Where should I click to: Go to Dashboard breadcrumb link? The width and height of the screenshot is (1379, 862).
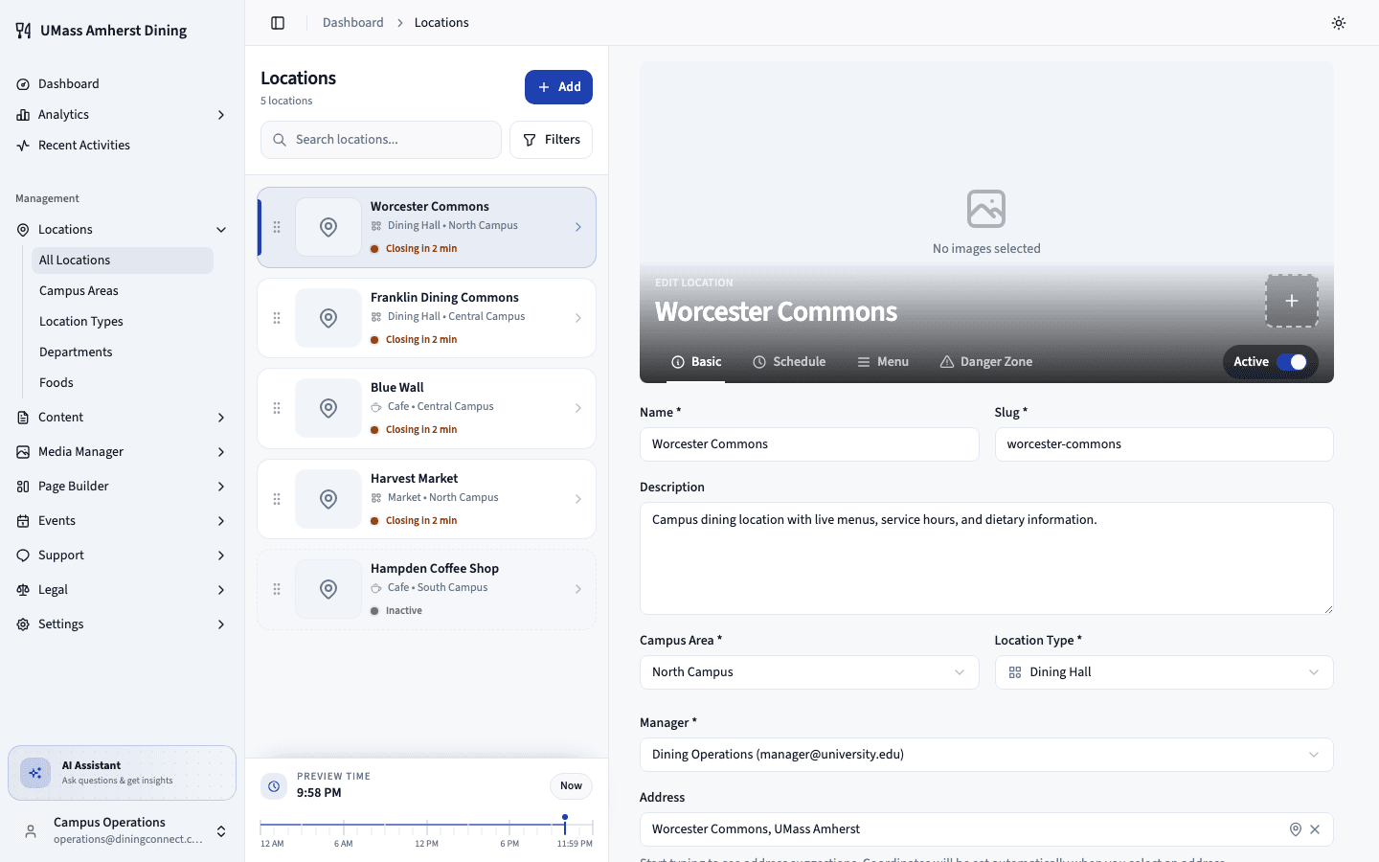[x=352, y=23]
